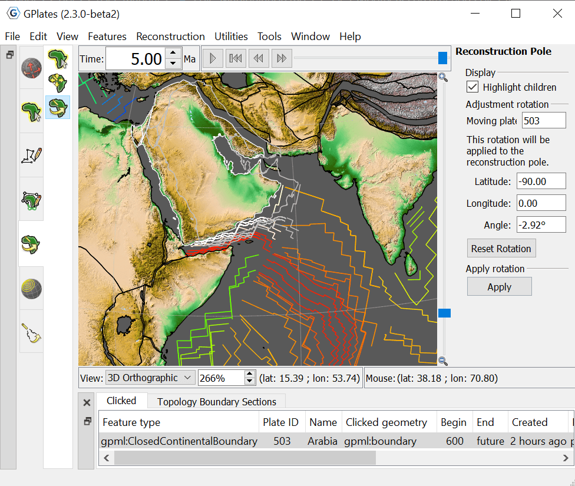This screenshot has height=486, width=575.
Task: Increase the time value with up arrow
Action: tap(173, 54)
